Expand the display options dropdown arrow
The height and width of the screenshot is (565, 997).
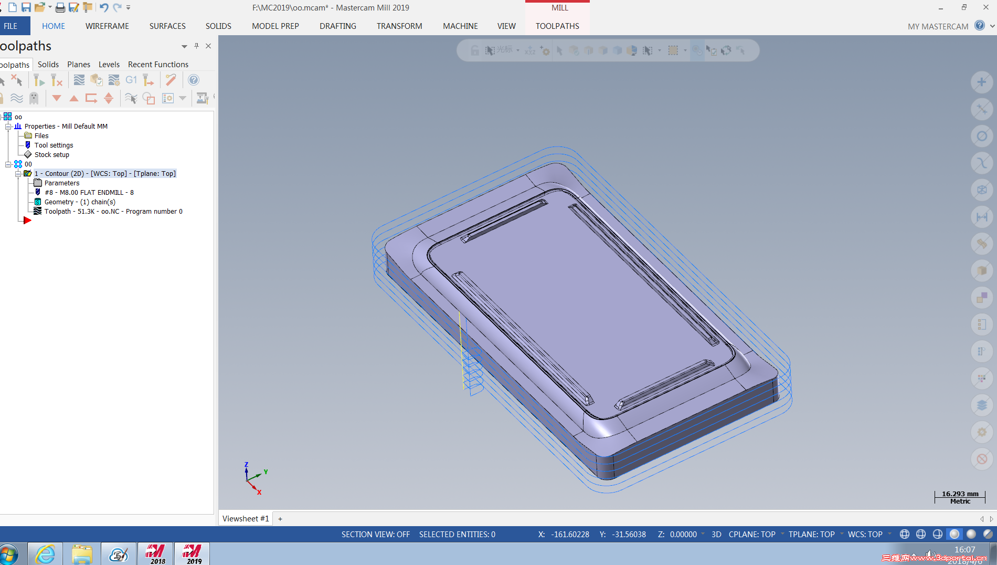183,98
